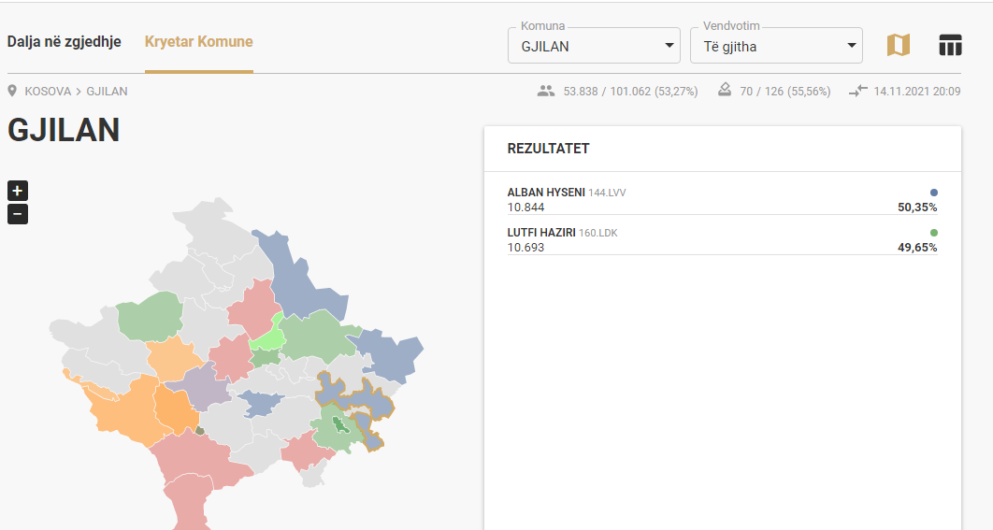Click Lutfi Haziri's green color dot
The image size is (993, 530).
pos(933,233)
